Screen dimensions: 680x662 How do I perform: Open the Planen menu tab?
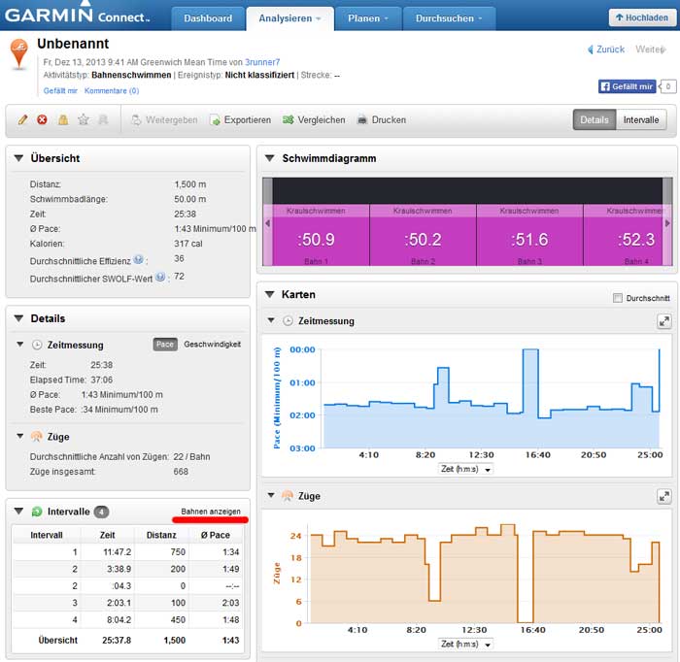(368, 18)
